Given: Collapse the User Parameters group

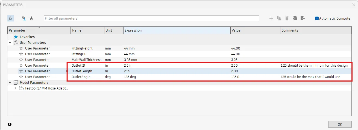Looking at the screenshot, I should click(x=10, y=43).
